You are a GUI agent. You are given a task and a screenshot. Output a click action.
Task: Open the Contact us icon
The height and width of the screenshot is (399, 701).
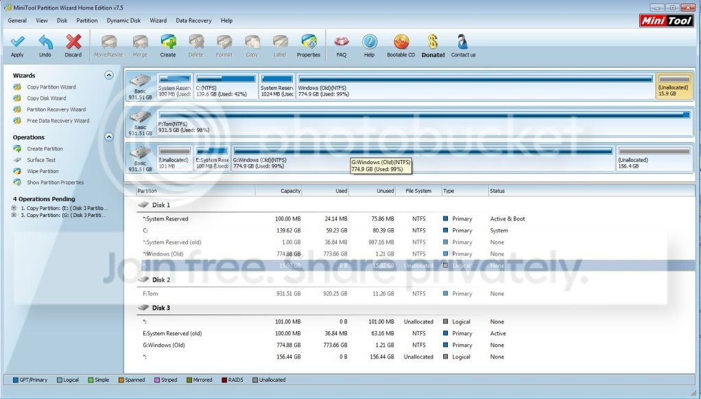(x=463, y=42)
